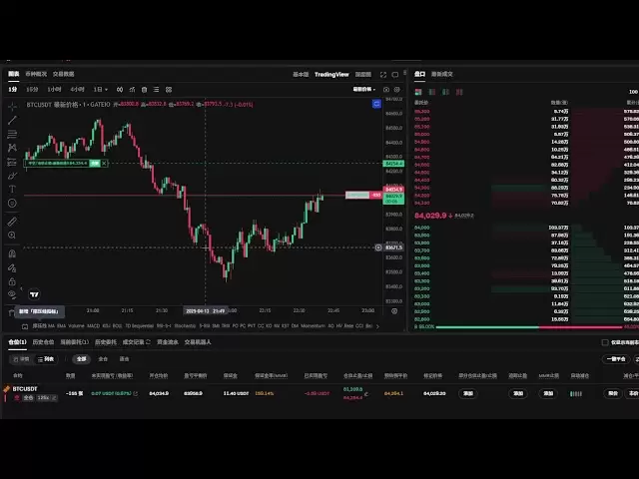Select the brush drawing tool
The width and height of the screenshot is (639, 479).
click(12, 176)
